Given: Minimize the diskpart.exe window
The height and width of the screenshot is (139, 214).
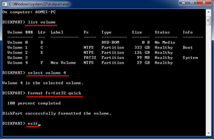Looking at the screenshot, I should [x=183, y=3].
